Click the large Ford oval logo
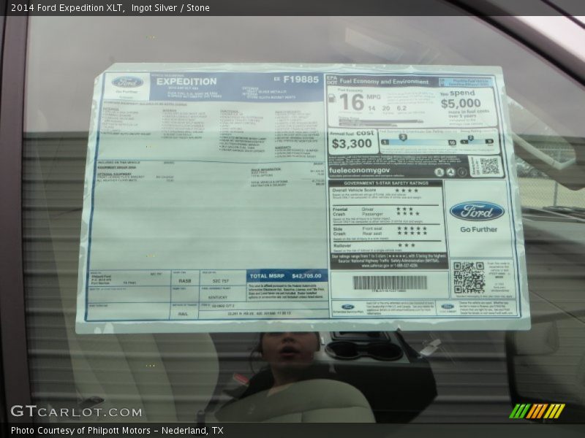Screen dimensions: 585x438 (477, 212)
